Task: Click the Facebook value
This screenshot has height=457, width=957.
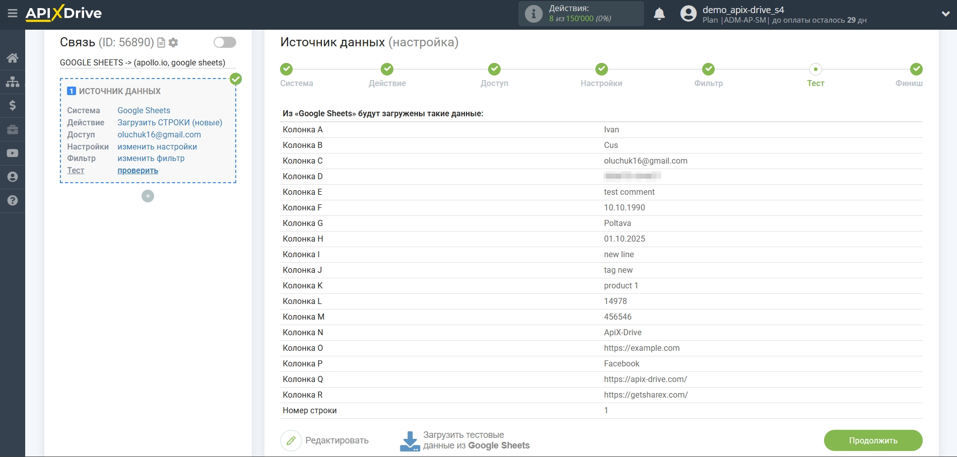Action: tap(622, 363)
